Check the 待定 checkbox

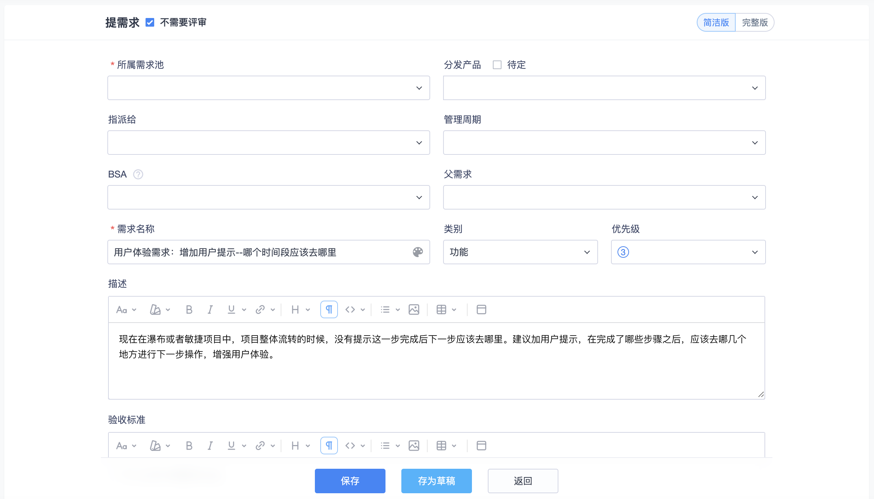pyautogui.click(x=497, y=65)
